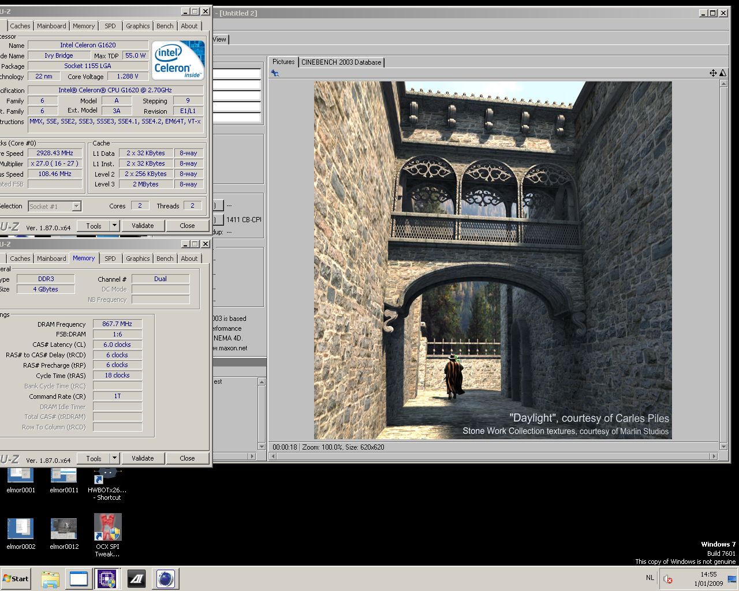The image size is (739, 591).
Task: Click Close in the upper CPU-Z window
Action: 187,226
